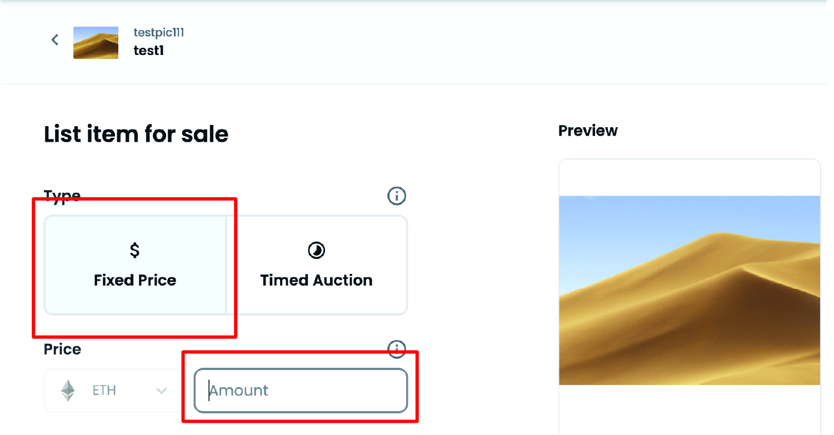This screenshot has width=834, height=435.
Task: Open the testpic111 collection link
Action: tap(159, 33)
